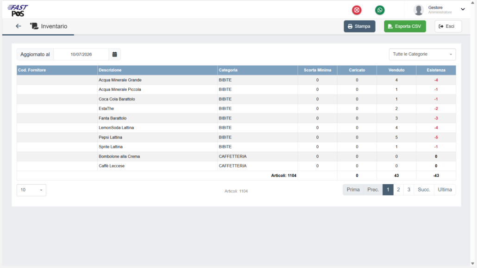Image resolution: width=477 pixels, height=268 pixels.
Task: Select the LemonSoda Lattina row
Action: 236,128
